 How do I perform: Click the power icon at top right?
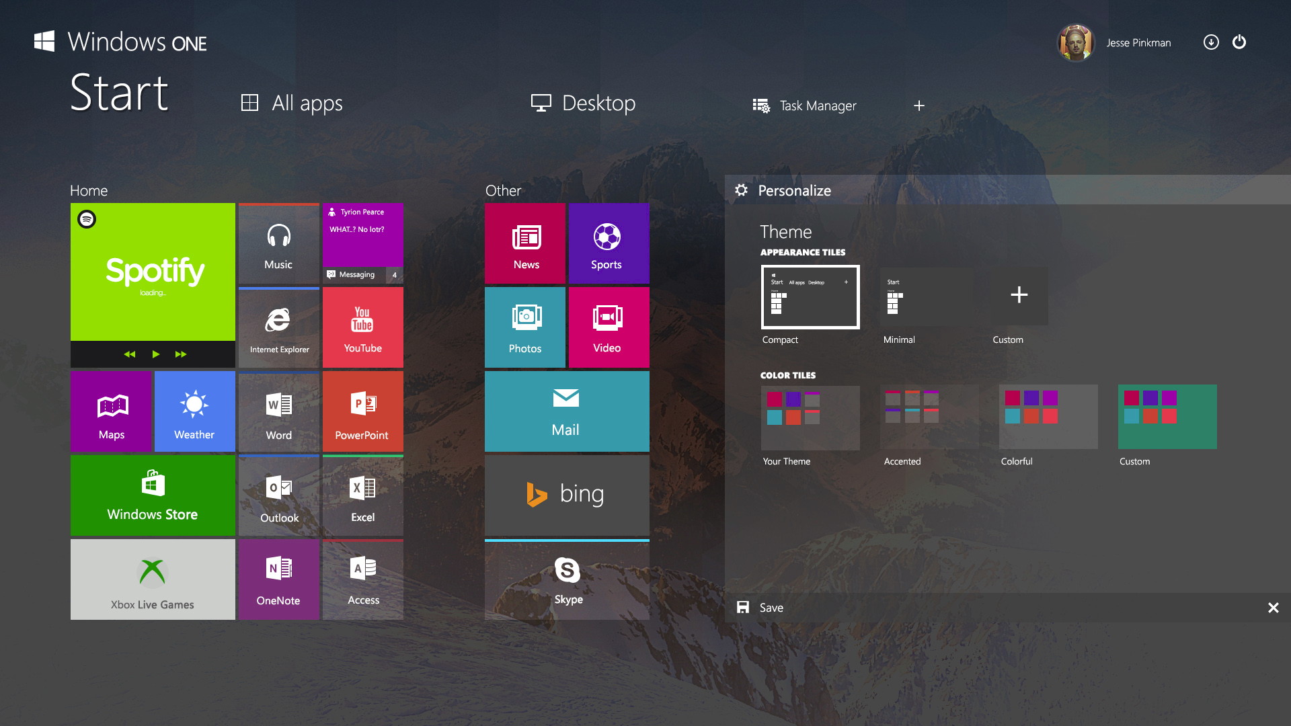coord(1239,42)
